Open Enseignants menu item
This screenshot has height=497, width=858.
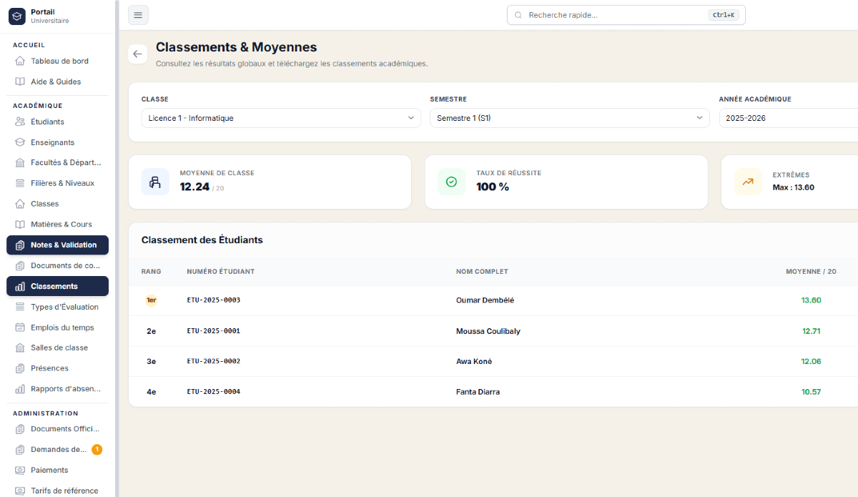pyautogui.click(x=57, y=142)
